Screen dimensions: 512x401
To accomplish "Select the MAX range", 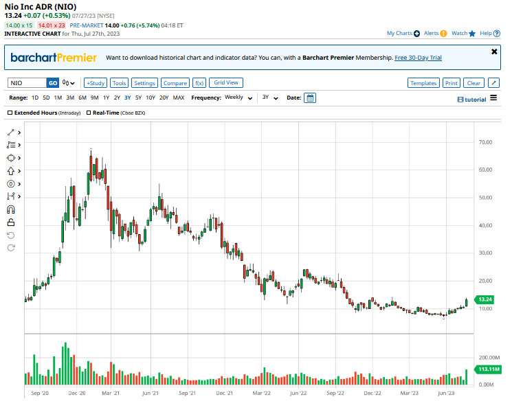I will tap(178, 98).
